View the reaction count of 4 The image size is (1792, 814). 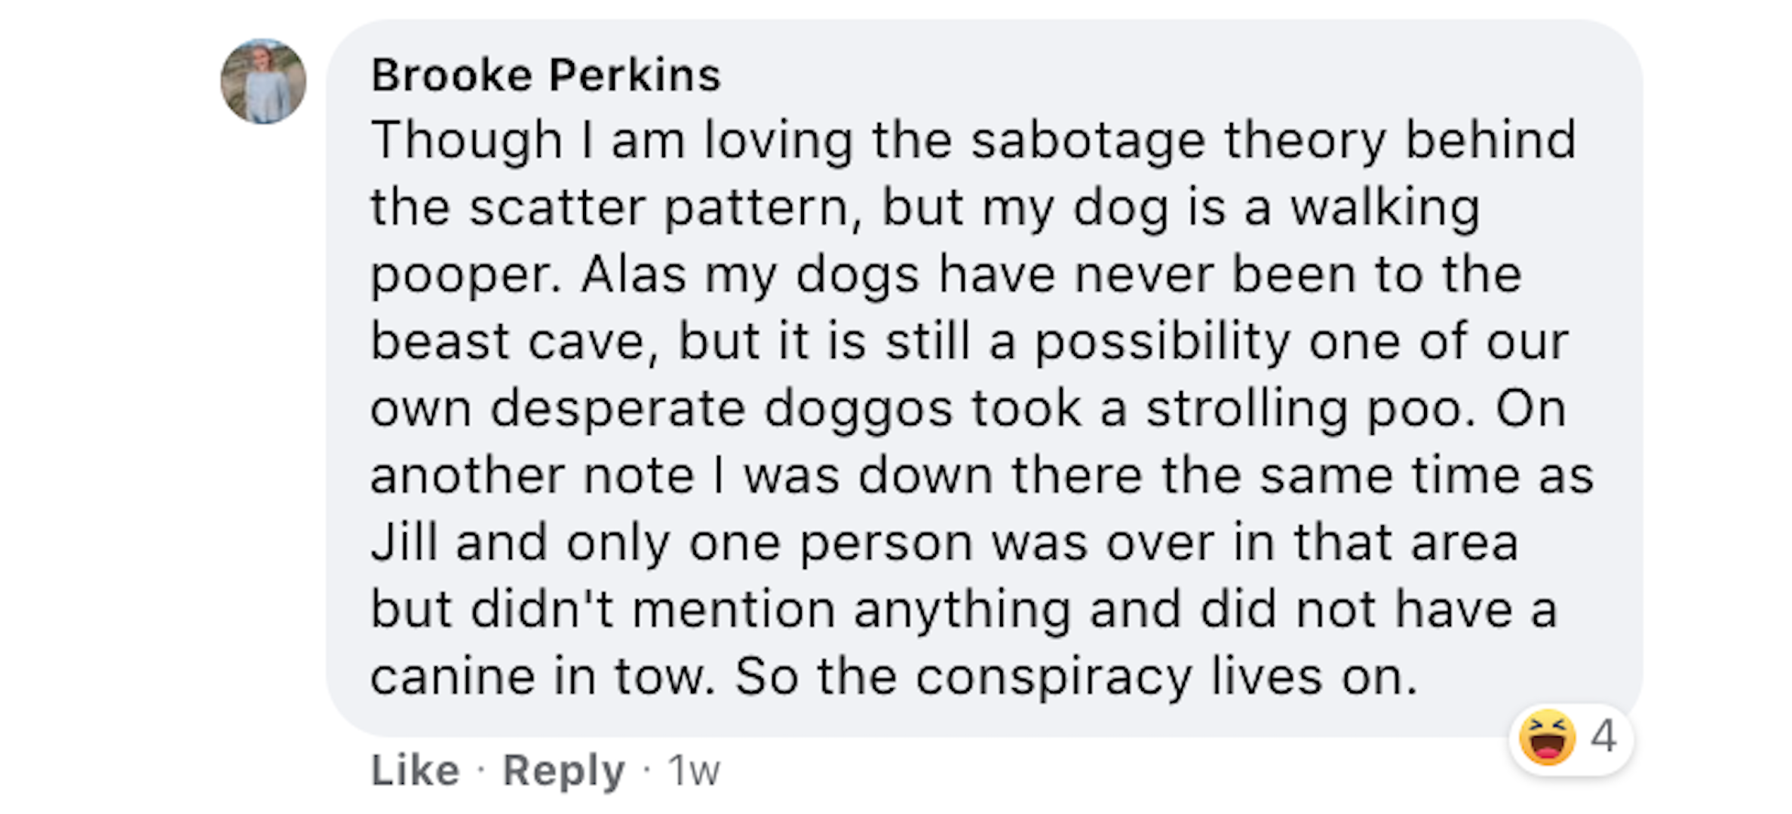pyautogui.click(x=1603, y=736)
